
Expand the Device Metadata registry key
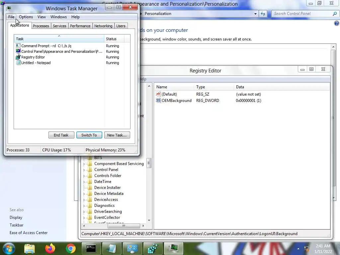pos(84,194)
